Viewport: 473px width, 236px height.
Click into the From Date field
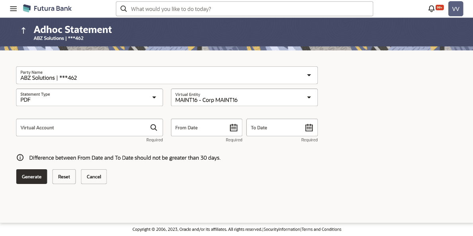(206, 128)
